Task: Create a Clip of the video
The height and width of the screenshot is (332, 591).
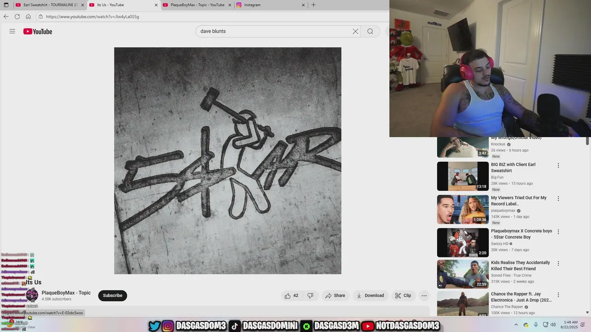Action: pos(403,296)
